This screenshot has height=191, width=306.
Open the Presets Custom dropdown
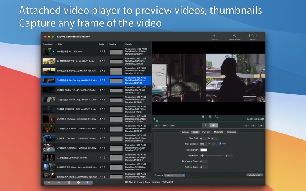(x=175, y=175)
